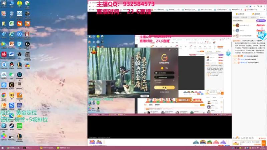Viewport: 267px width, 150px height.
Task: Open the blue shield PC manager icon
Action: click(12, 105)
